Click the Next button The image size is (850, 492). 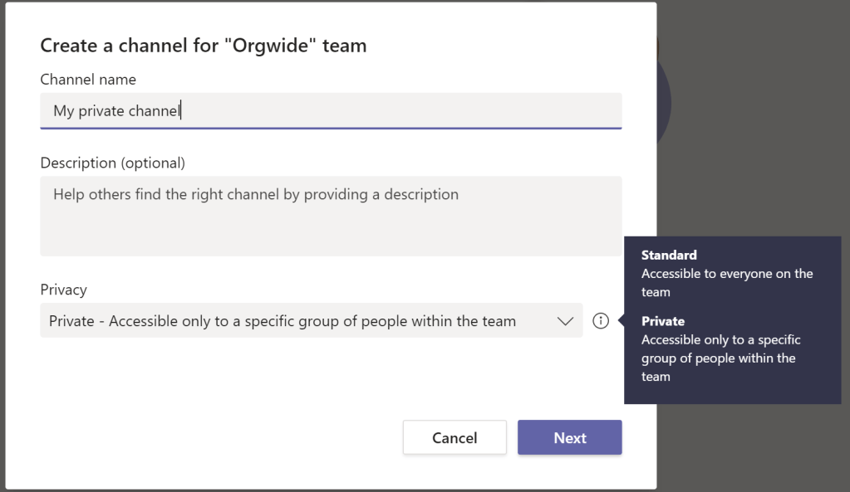click(569, 437)
